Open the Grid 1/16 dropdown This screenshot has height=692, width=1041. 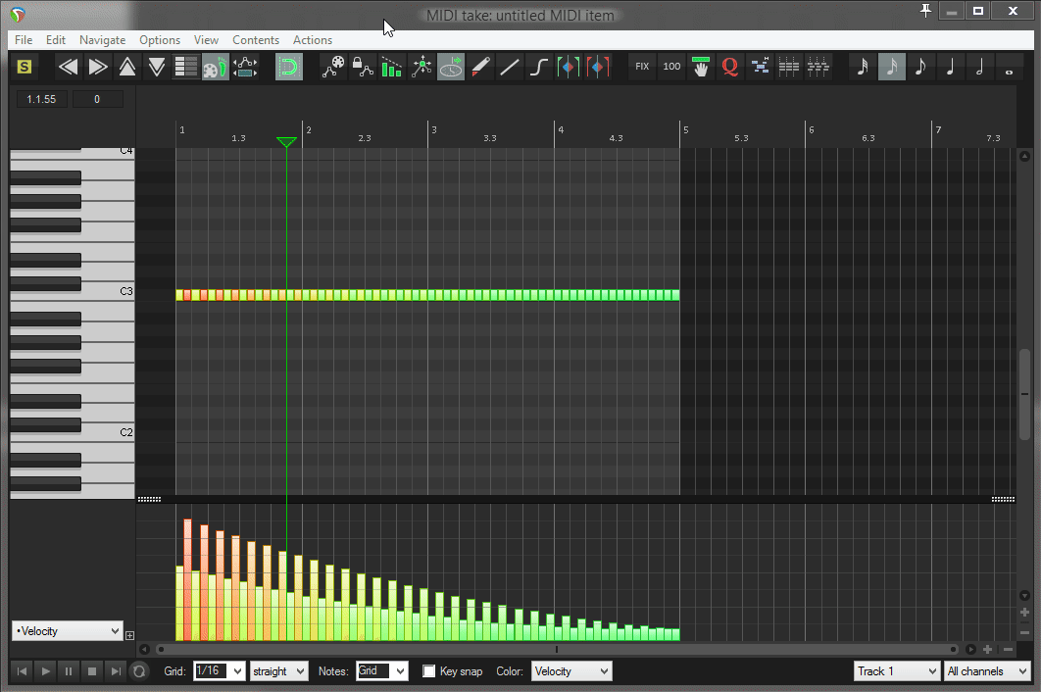220,671
